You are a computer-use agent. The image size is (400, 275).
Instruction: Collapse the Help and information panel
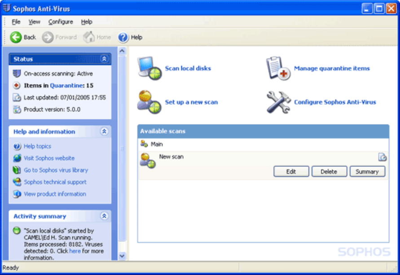104,131
